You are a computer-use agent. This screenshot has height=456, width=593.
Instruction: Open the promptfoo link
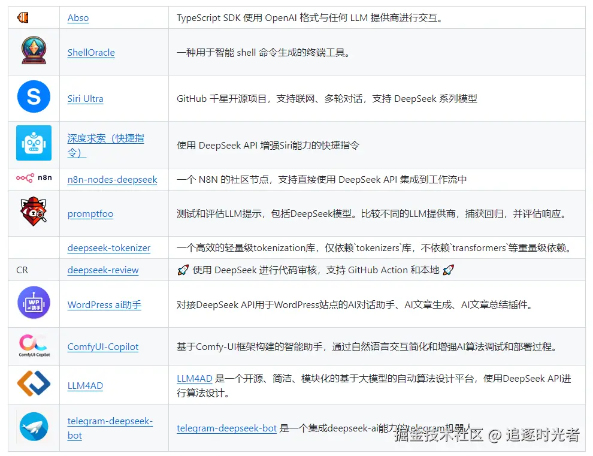click(90, 214)
